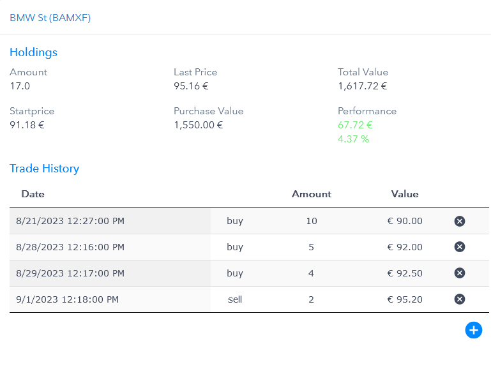Select the date 9/1/2023 12:18:00 PM
Image resolution: width=491 pixels, height=392 pixels.
point(67,299)
